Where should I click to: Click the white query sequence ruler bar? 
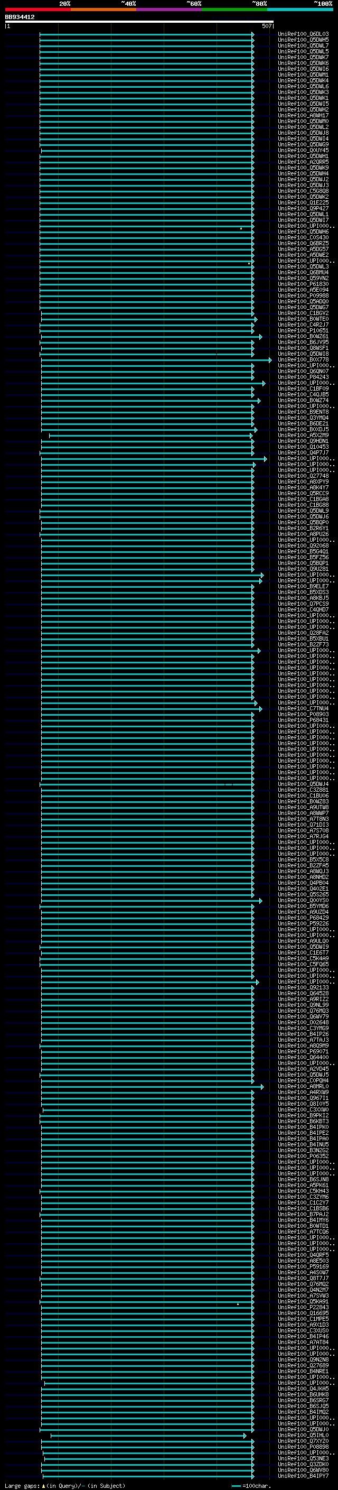[139, 22]
